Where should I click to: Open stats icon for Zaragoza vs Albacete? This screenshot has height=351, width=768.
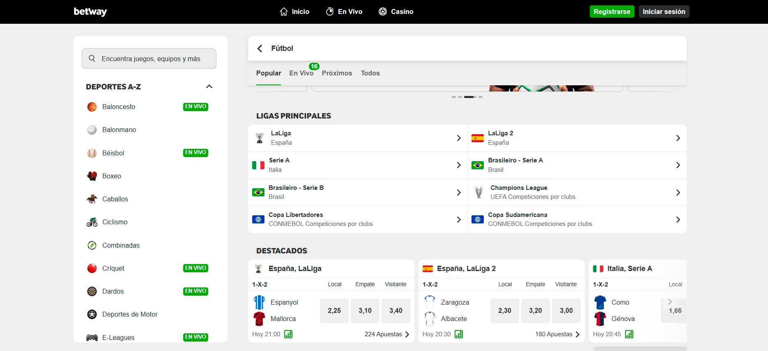[x=459, y=334]
